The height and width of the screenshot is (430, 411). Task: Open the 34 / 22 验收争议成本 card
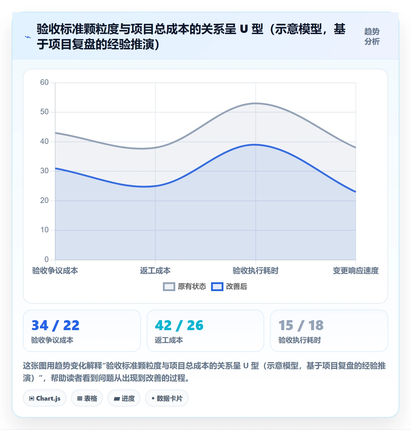coord(82,331)
